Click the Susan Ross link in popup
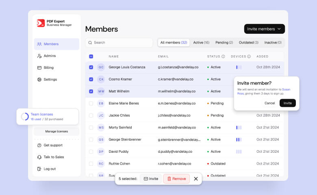 click(x=286, y=89)
